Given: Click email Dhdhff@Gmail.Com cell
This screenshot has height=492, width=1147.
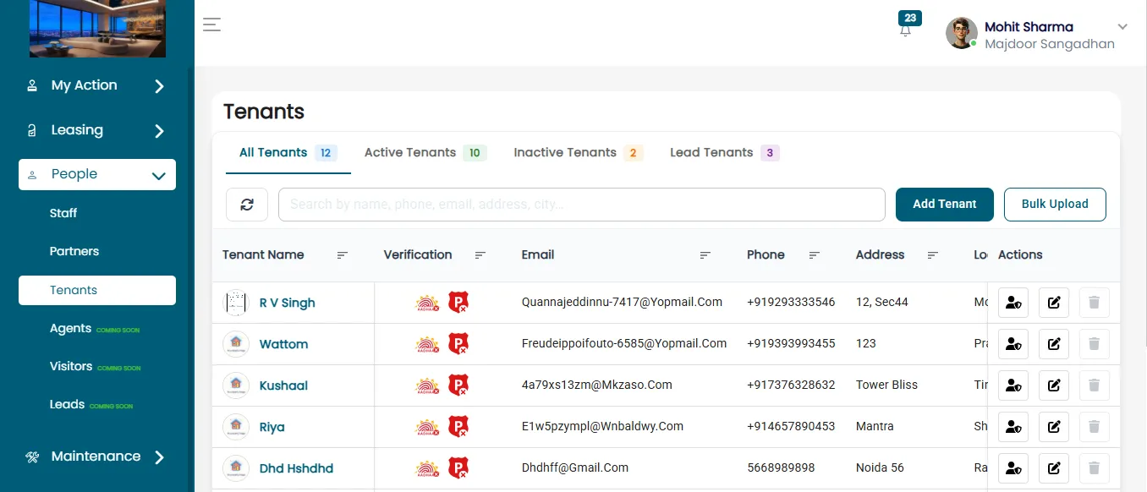Looking at the screenshot, I should click(575, 467).
